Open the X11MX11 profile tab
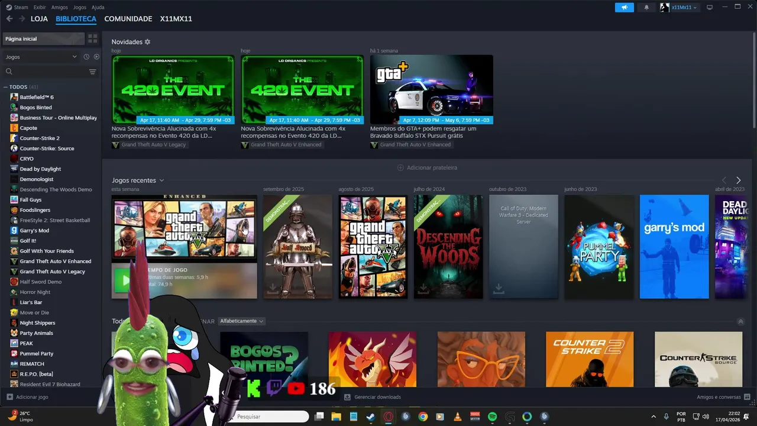Screen dimensions: 757x426 point(176,19)
